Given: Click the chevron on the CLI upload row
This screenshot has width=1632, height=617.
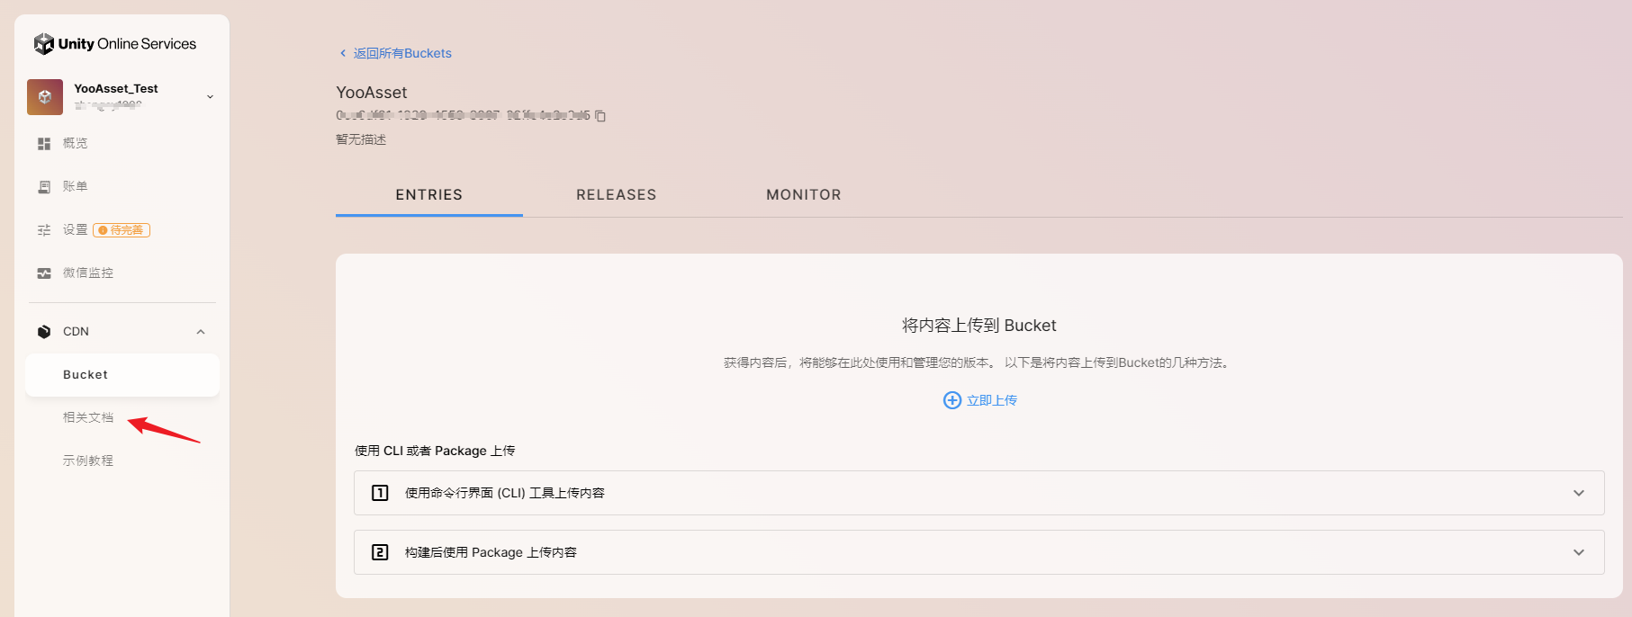Looking at the screenshot, I should tap(1579, 493).
